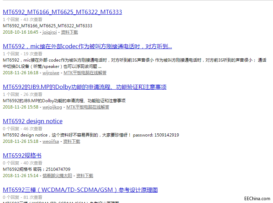Open 资料下载 link next to weoiifsa

coord(71,141)
